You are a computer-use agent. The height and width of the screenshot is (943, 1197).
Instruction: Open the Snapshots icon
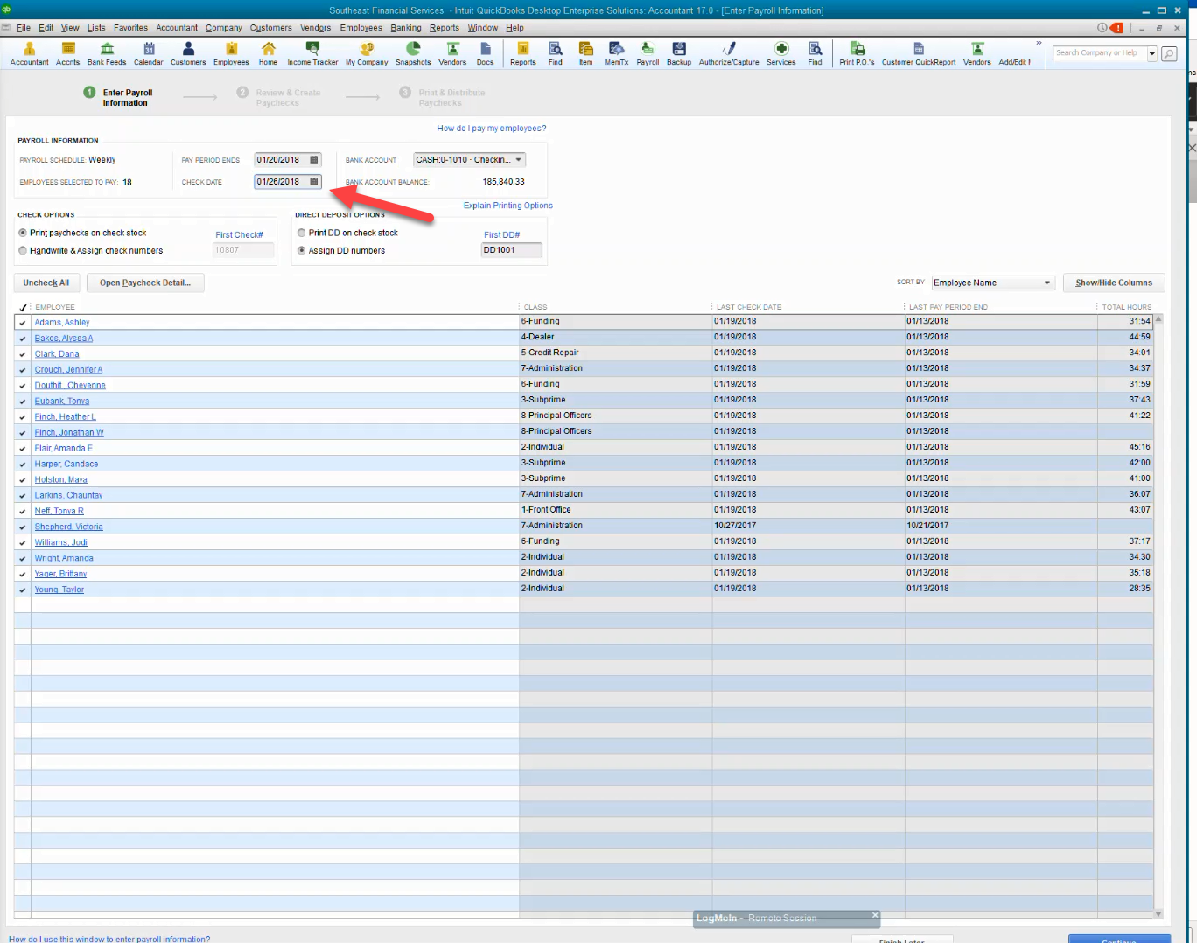tap(412, 53)
